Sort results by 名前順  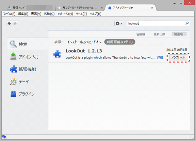pos(140,34)
